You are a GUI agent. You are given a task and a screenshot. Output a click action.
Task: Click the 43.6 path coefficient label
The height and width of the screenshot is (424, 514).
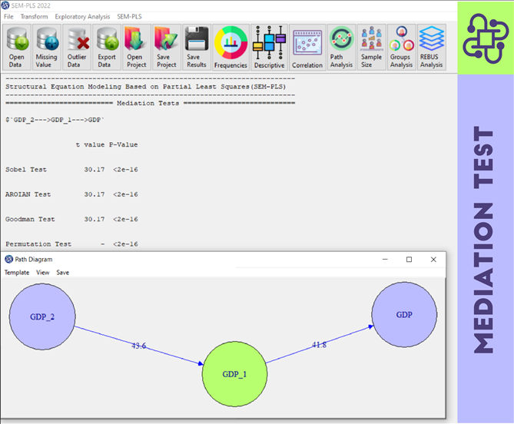click(x=138, y=346)
